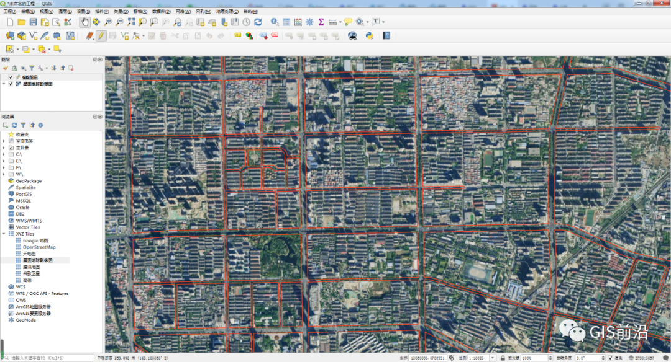Open the 矢量 menu
Image resolution: width=671 pixels, height=362 pixels.
(x=122, y=10)
